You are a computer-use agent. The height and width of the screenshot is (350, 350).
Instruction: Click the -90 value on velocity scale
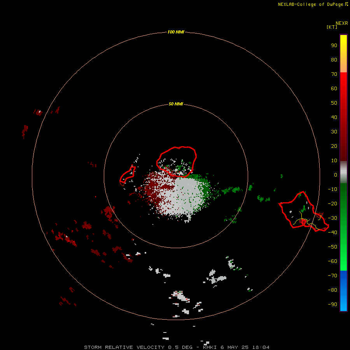[332, 304]
